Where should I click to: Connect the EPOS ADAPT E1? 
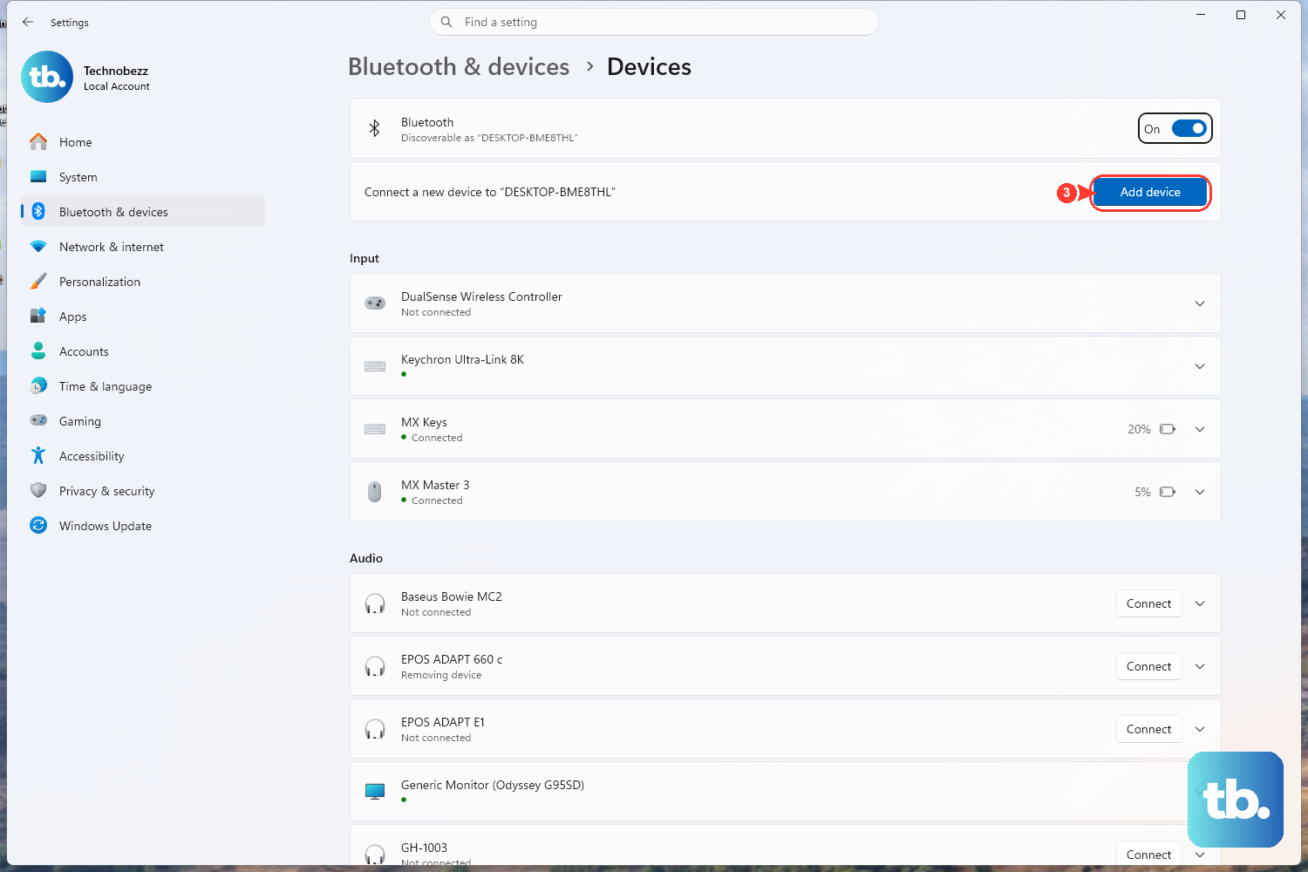pyautogui.click(x=1148, y=729)
